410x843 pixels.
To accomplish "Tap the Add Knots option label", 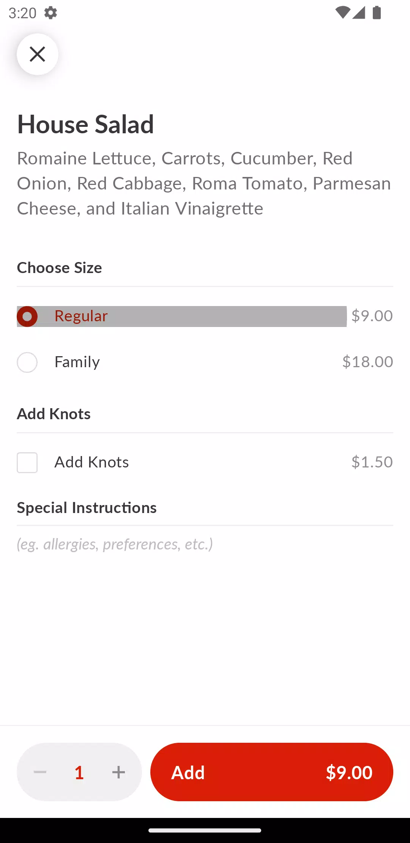I will tap(91, 462).
